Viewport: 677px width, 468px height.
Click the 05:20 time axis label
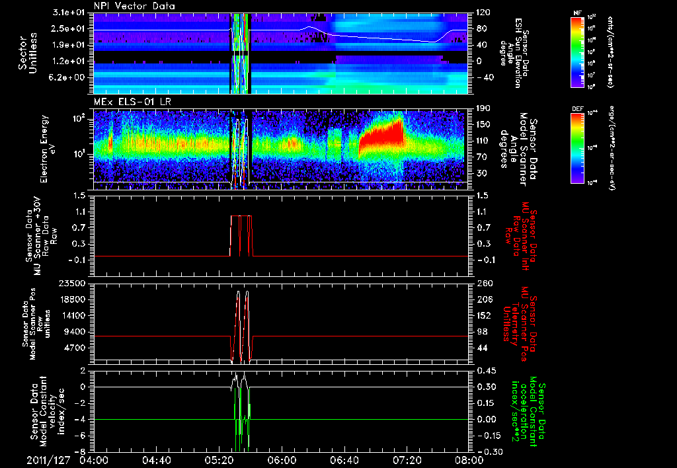click(x=219, y=460)
